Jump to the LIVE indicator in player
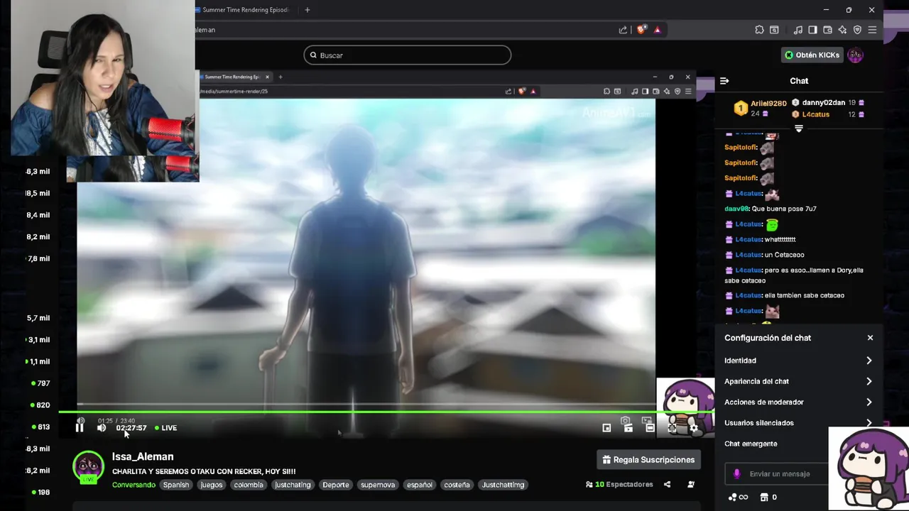 (x=165, y=428)
